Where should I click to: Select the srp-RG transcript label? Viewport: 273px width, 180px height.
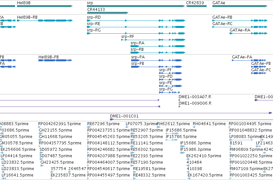94,30
